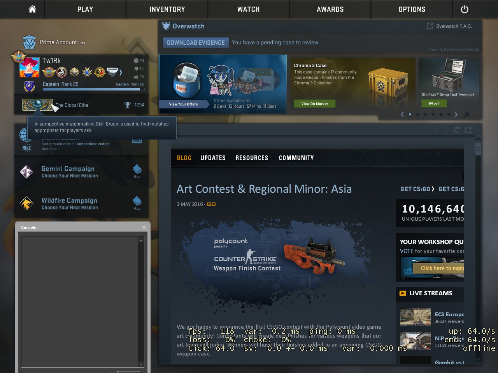Open the Gemini Campaign diamond icon
This screenshot has width=498, height=373.
coord(27,172)
